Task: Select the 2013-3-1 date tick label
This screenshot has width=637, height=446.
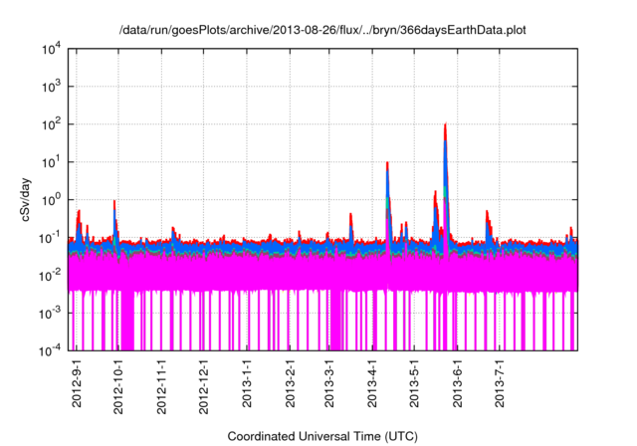Action: click(329, 381)
